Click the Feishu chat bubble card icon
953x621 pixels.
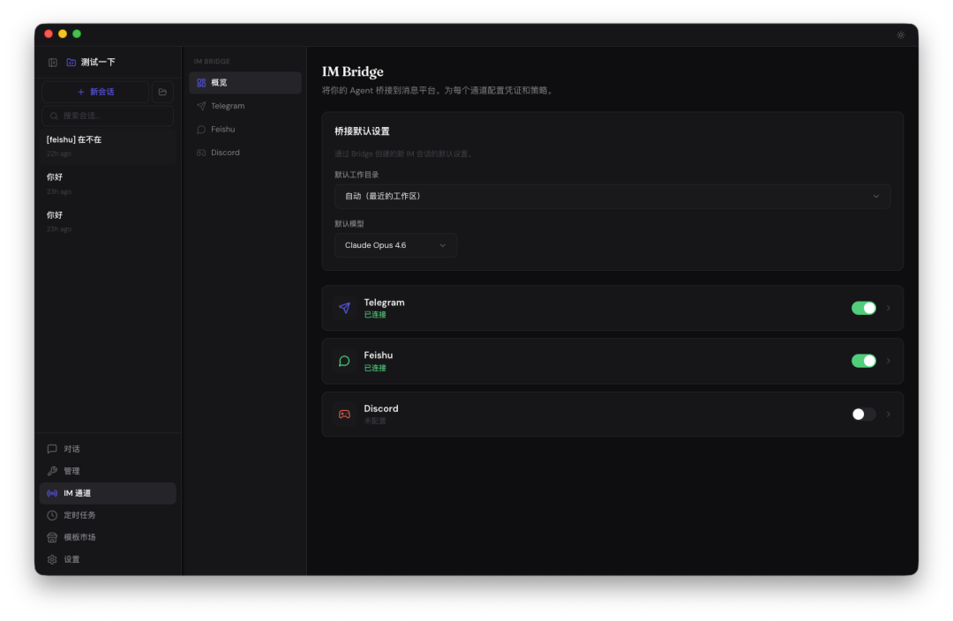point(344,361)
